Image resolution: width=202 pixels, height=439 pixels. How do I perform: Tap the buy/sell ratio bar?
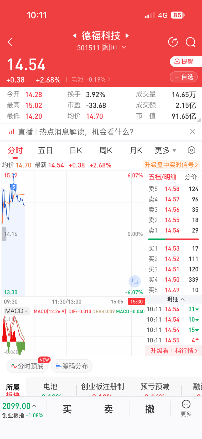tap(173, 239)
